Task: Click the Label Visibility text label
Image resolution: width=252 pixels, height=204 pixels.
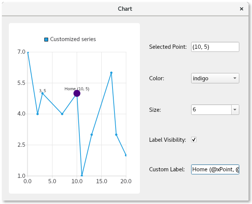Action: [x=167, y=140]
